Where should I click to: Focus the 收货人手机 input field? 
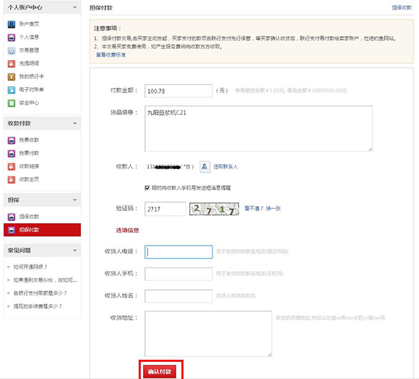pyautogui.click(x=179, y=274)
